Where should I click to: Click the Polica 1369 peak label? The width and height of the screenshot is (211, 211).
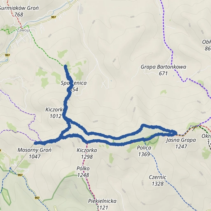pyautogui.click(x=144, y=151)
